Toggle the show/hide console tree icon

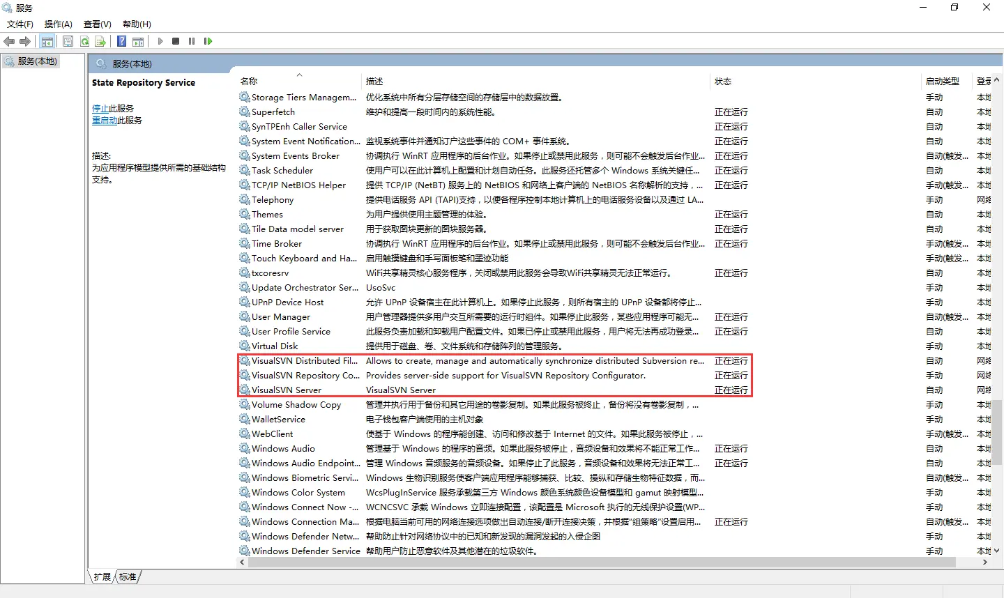tap(47, 41)
